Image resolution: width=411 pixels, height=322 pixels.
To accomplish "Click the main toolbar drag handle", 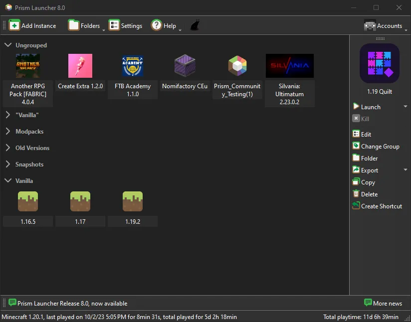I will click(4, 25).
